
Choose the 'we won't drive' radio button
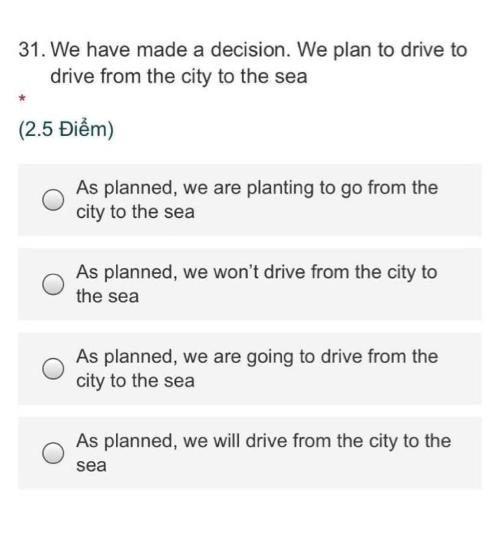(x=53, y=284)
